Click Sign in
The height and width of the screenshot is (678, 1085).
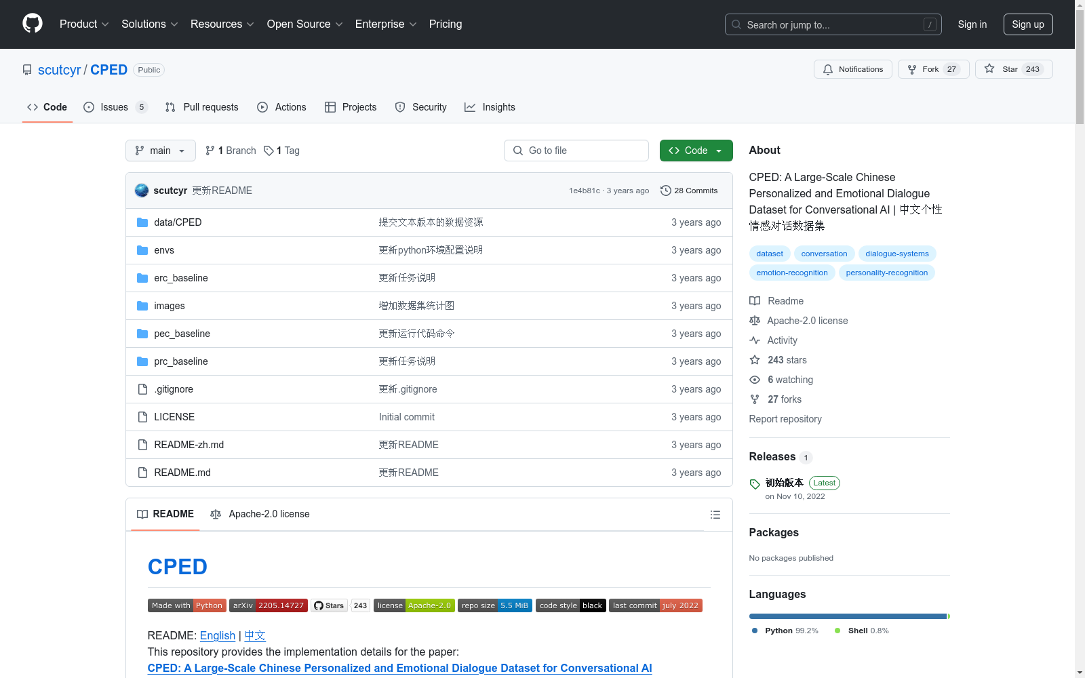pos(972,24)
